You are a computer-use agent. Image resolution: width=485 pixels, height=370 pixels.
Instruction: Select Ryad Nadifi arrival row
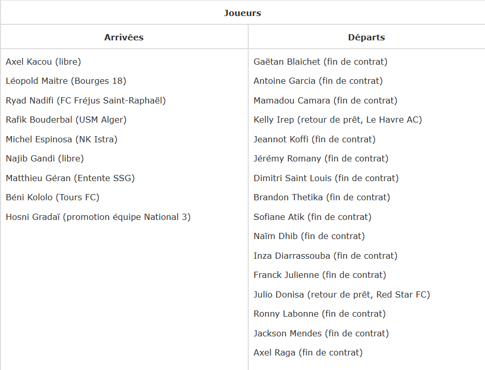pyautogui.click(x=85, y=100)
